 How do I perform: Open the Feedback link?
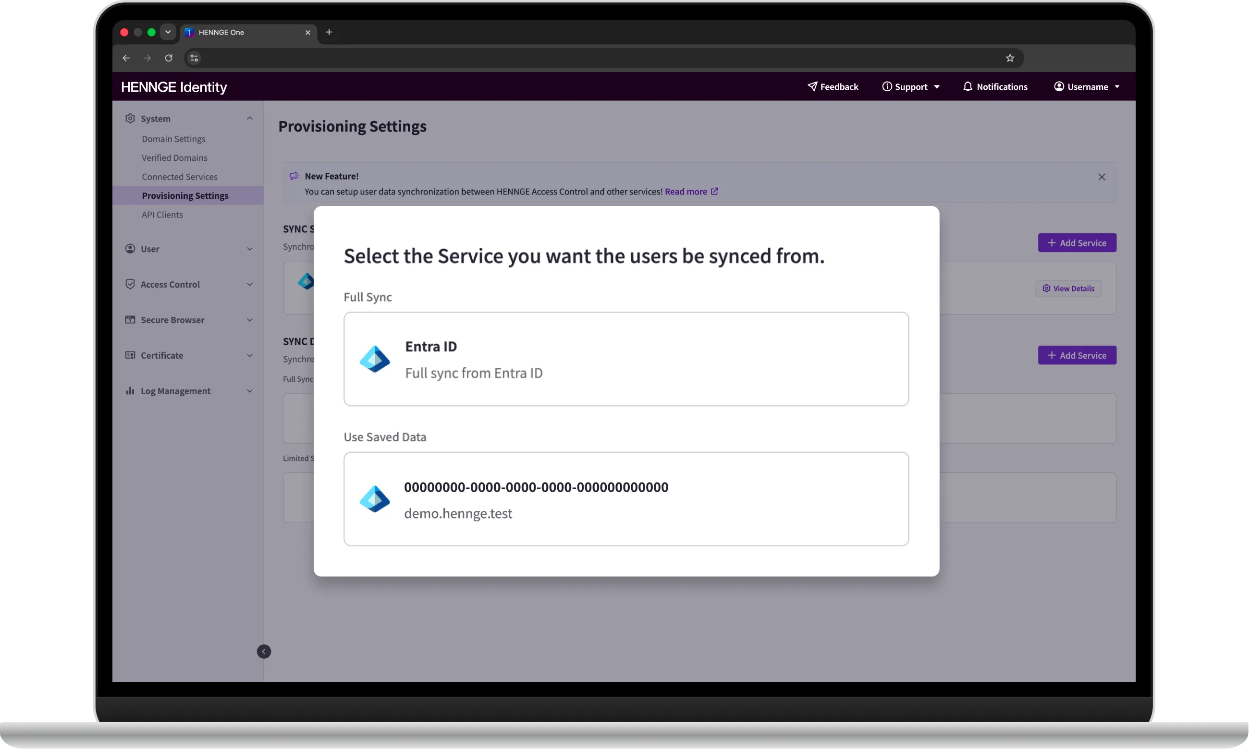(833, 87)
